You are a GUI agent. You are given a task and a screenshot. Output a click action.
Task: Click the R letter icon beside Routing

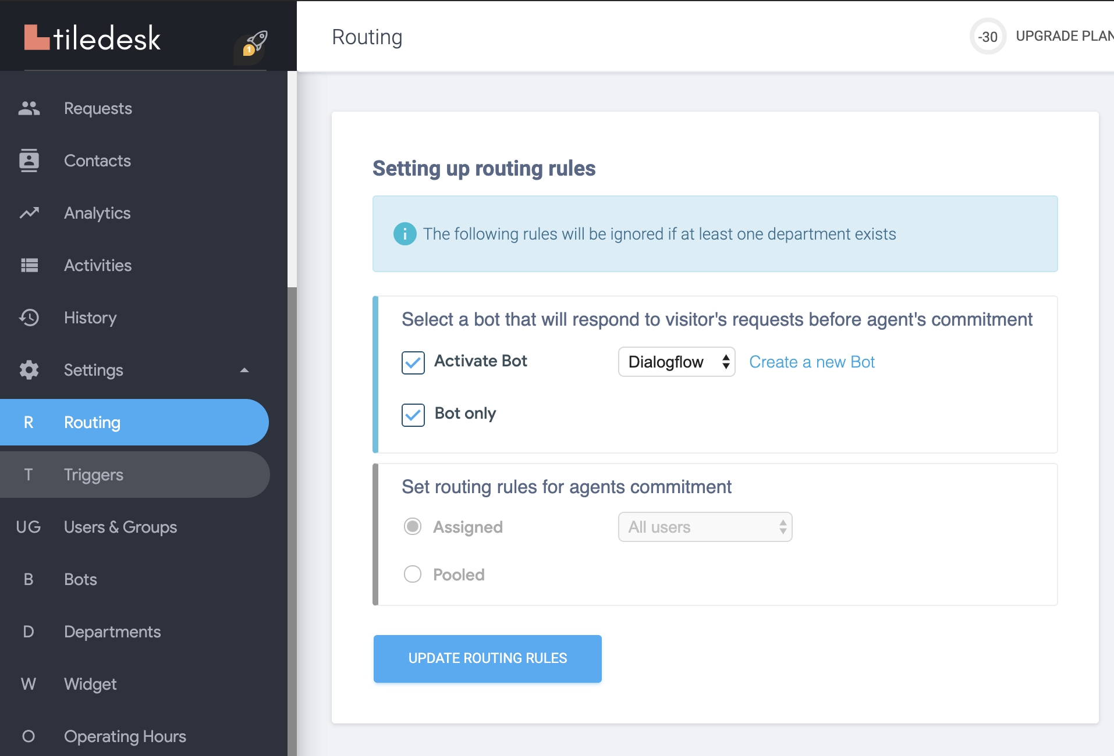28,422
